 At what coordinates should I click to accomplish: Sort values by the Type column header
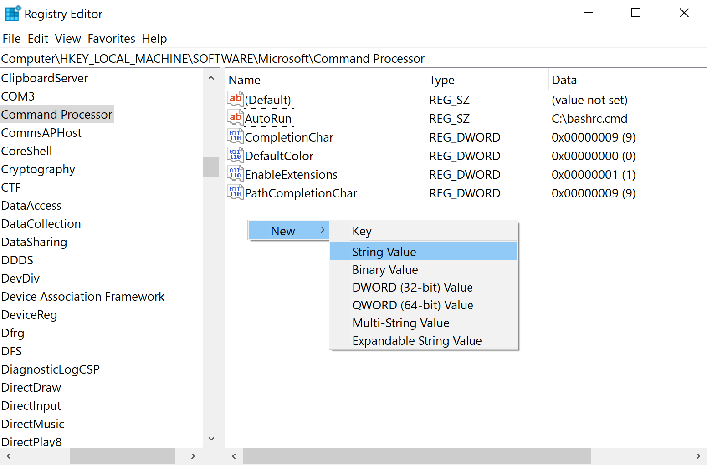(x=487, y=80)
